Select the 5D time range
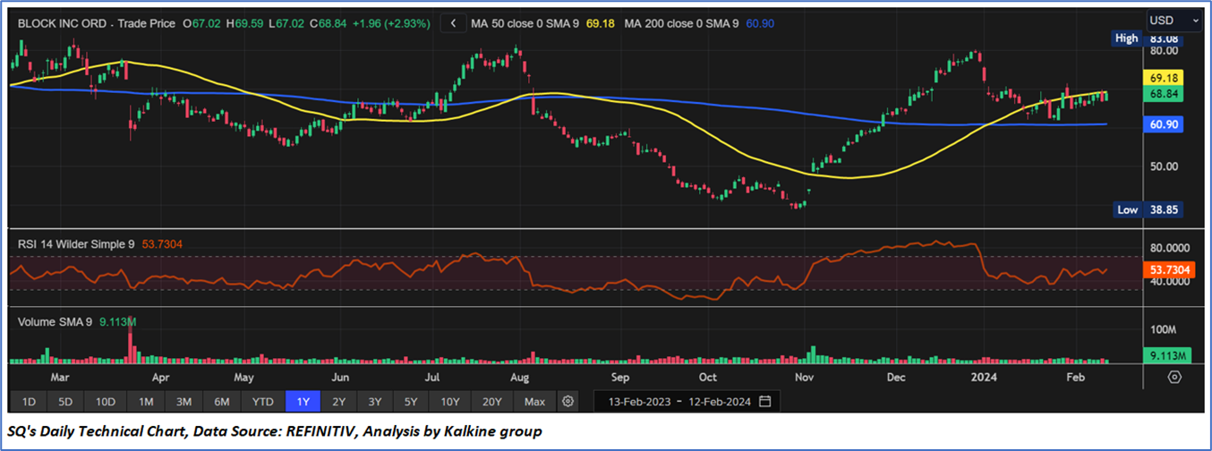 (65, 401)
